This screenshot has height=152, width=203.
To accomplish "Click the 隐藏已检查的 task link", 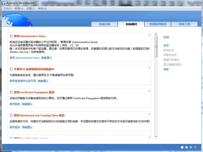I will click(x=171, y=60).
